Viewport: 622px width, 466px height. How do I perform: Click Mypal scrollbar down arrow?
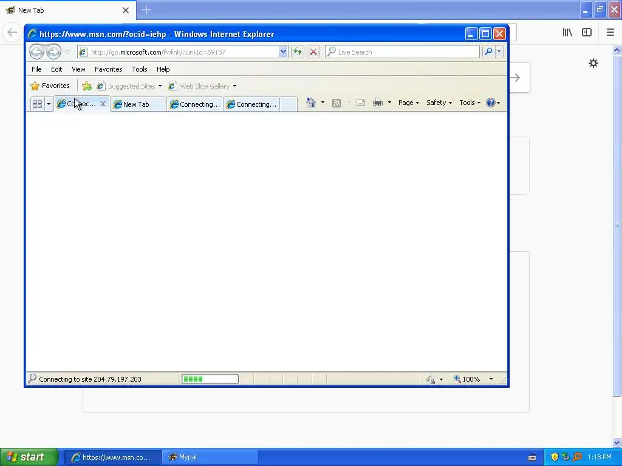pos(617,442)
